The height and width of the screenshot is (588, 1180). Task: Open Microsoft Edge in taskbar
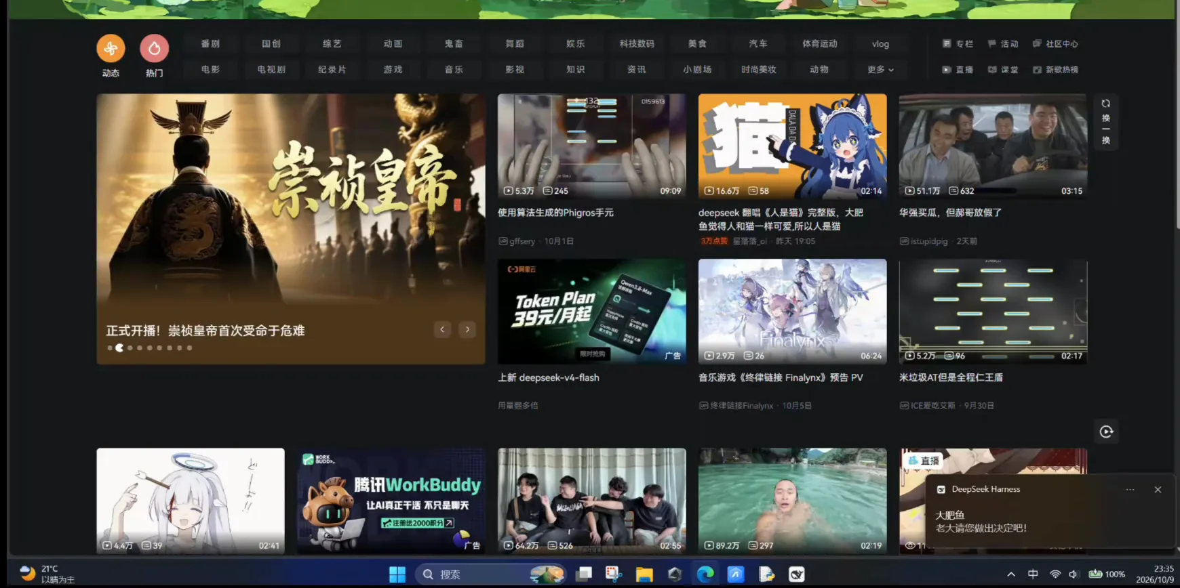coord(705,574)
